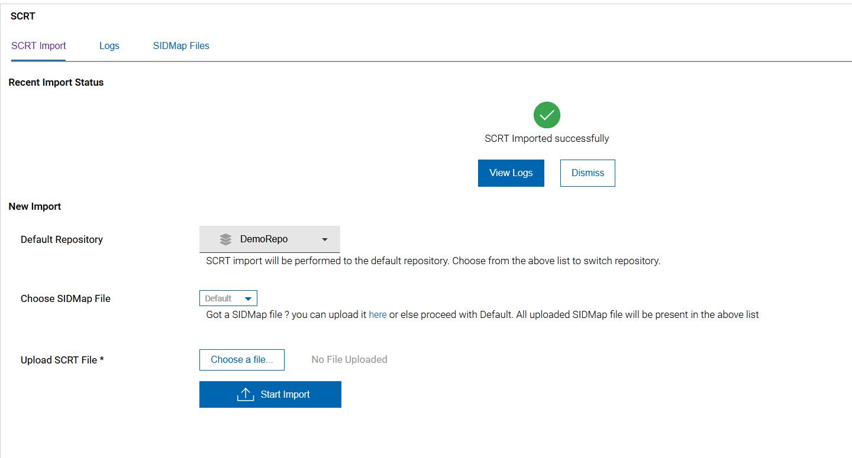Expand the DemoRepo repository dropdown arrow
The width and height of the screenshot is (852, 458).
[x=324, y=239]
